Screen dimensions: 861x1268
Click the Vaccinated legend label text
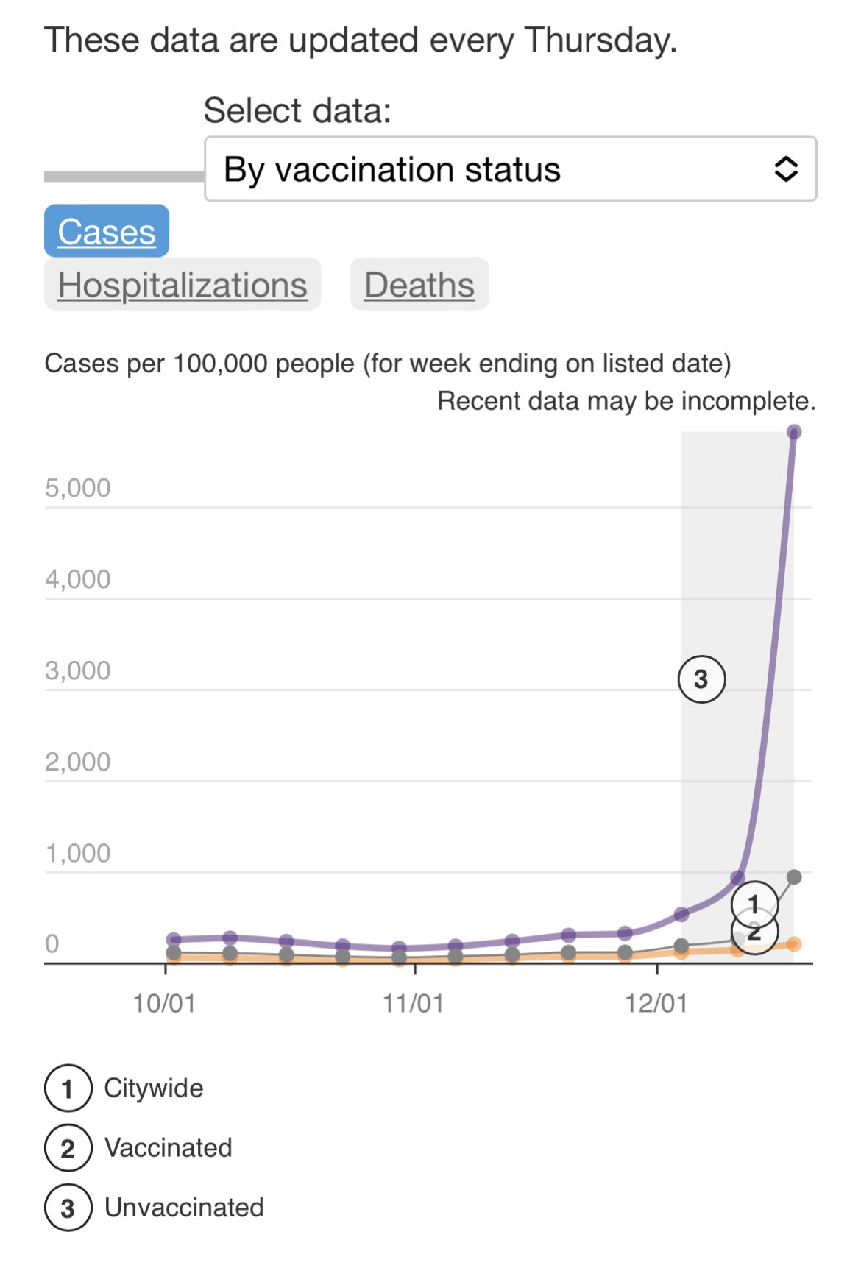click(x=169, y=1147)
